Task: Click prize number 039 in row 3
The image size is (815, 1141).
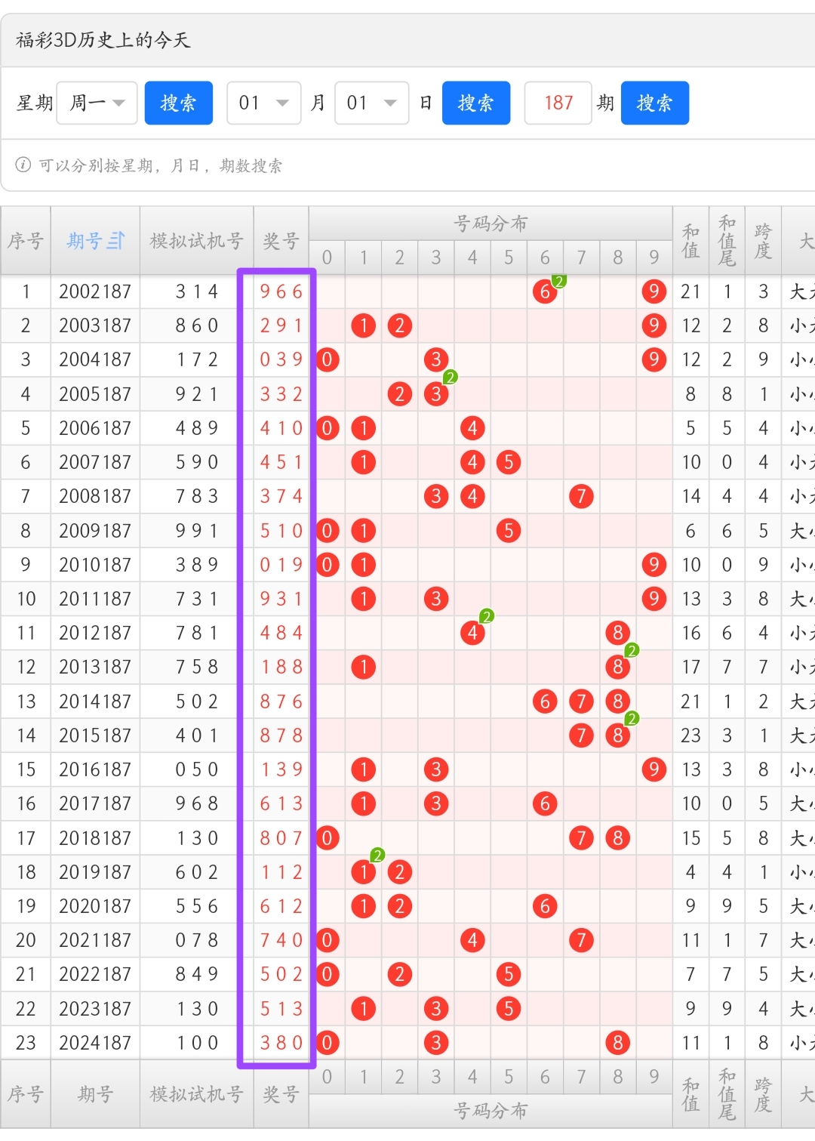Action: (x=281, y=359)
